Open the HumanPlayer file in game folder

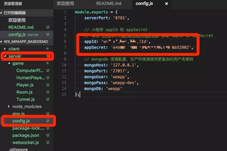tap(30, 78)
